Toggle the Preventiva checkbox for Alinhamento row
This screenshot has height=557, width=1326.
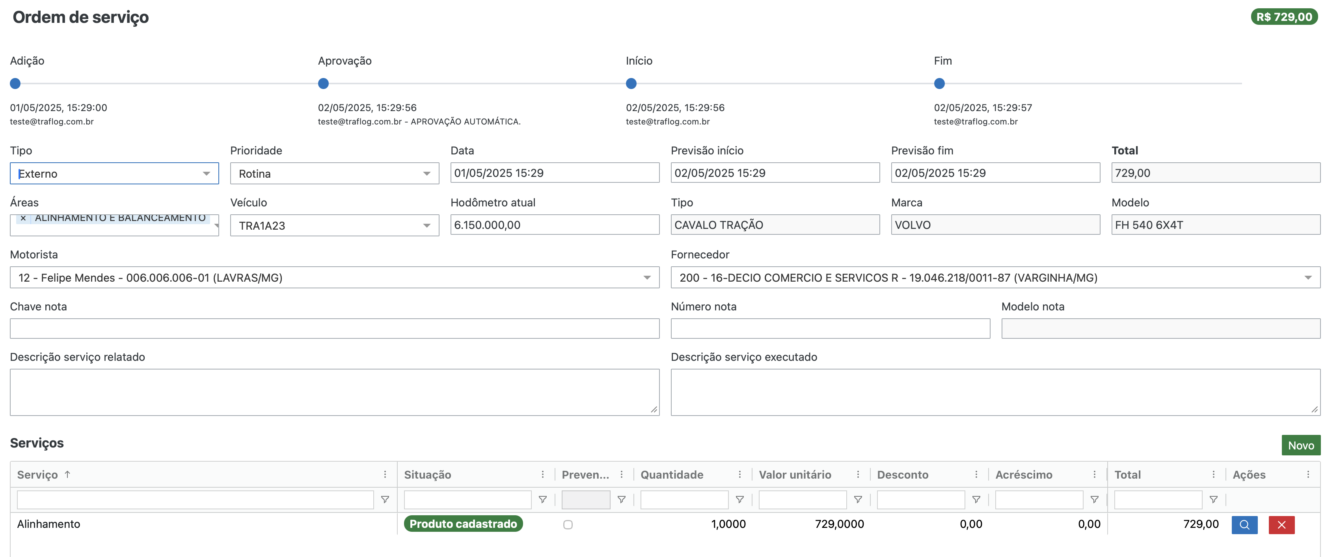pyautogui.click(x=567, y=525)
